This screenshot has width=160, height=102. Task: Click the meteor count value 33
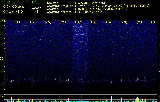(x=37, y=12)
